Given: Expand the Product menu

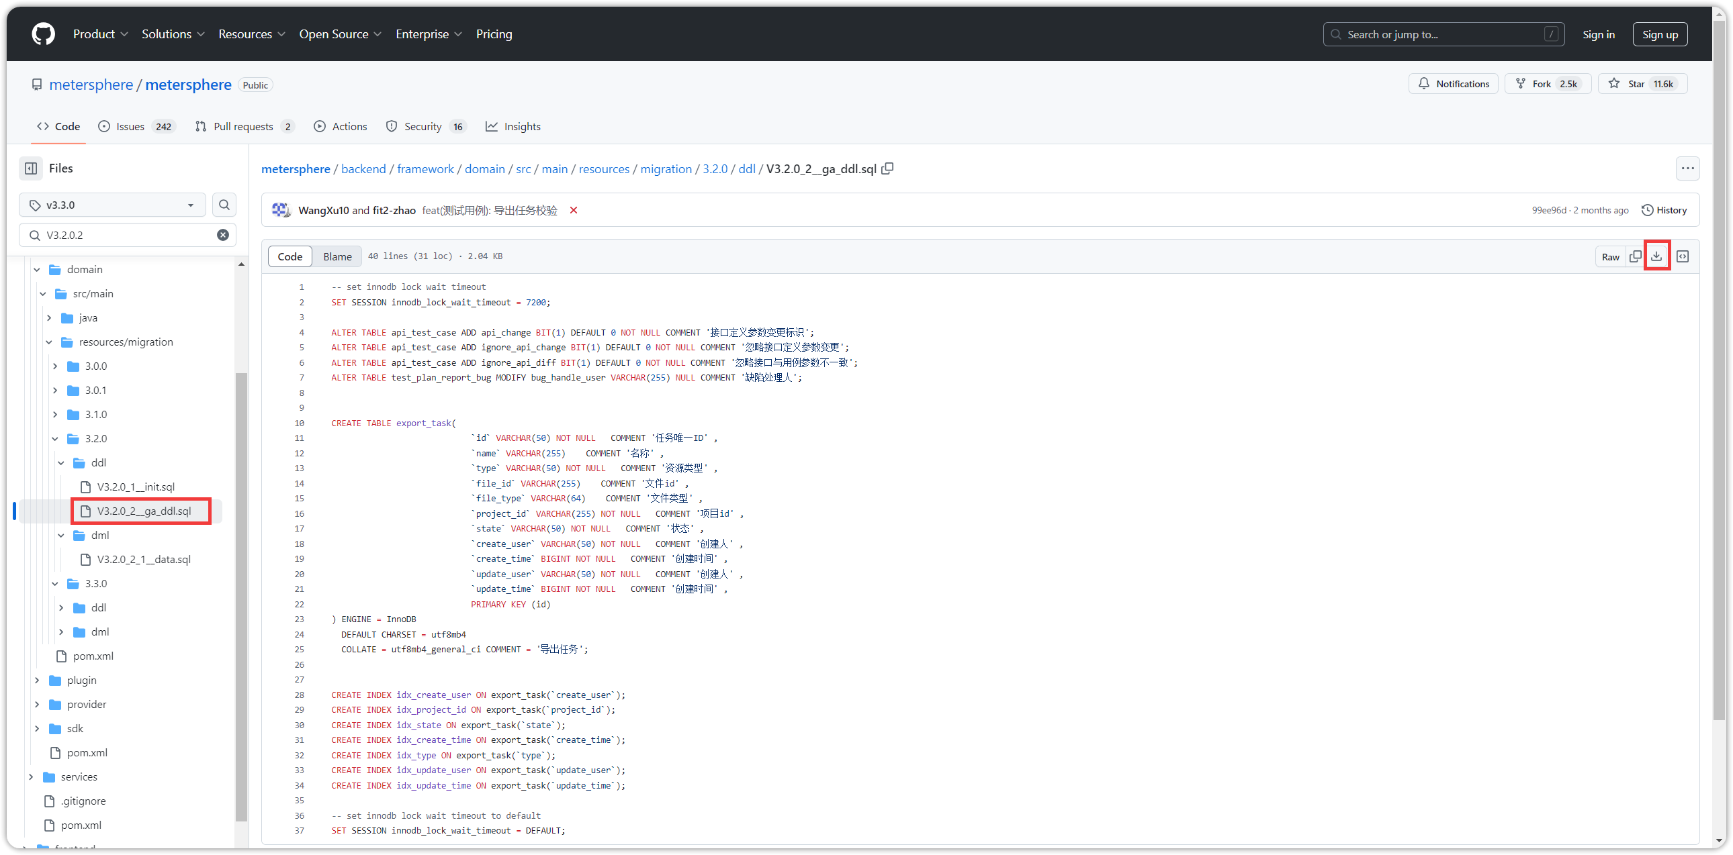Looking at the screenshot, I should pos(100,34).
